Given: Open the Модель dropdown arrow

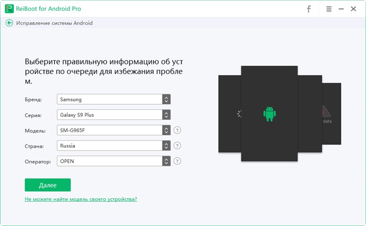Looking at the screenshot, I should [166, 130].
